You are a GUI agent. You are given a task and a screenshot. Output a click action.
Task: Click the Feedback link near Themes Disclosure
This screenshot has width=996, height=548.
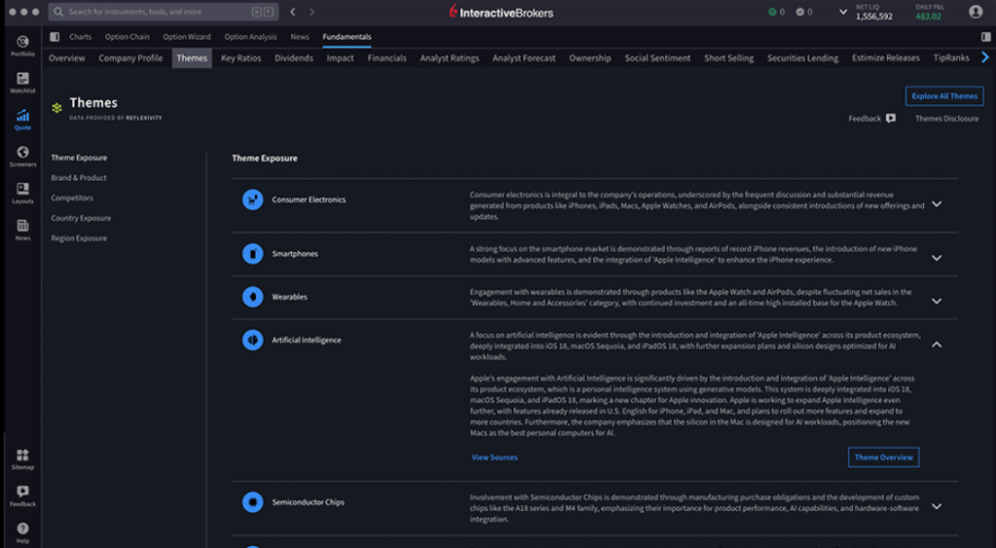tap(865, 119)
